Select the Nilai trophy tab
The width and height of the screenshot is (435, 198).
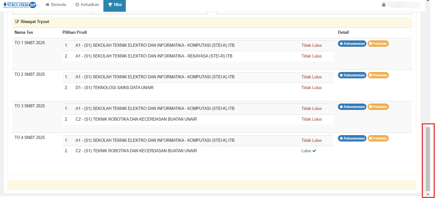point(115,5)
